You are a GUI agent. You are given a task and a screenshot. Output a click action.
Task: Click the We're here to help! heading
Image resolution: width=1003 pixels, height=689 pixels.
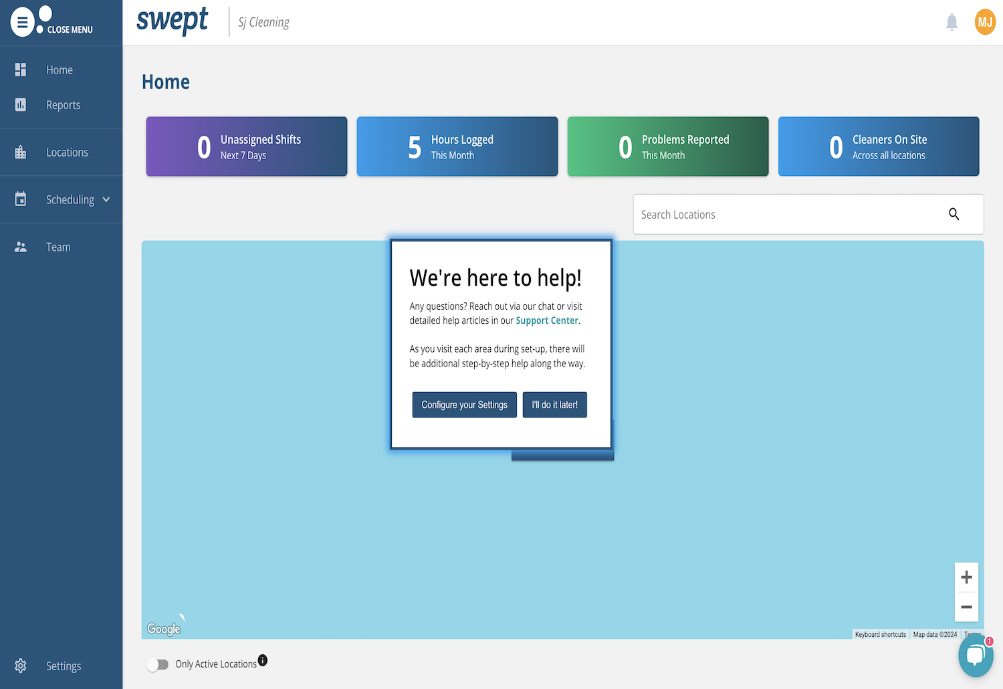495,278
